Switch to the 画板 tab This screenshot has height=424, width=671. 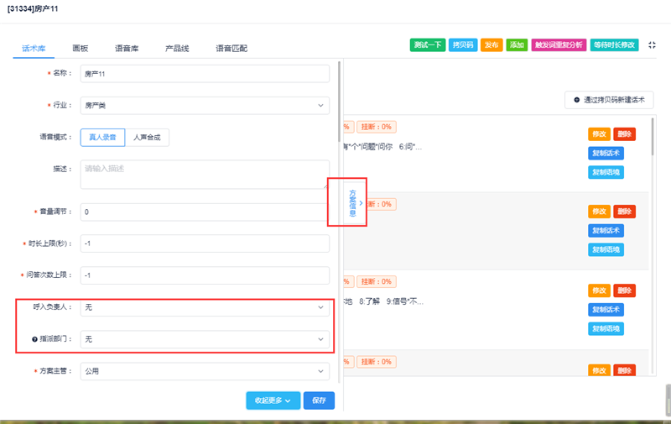81,49
